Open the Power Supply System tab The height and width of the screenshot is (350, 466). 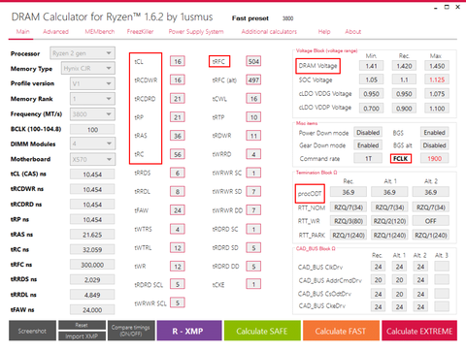(196, 32)
